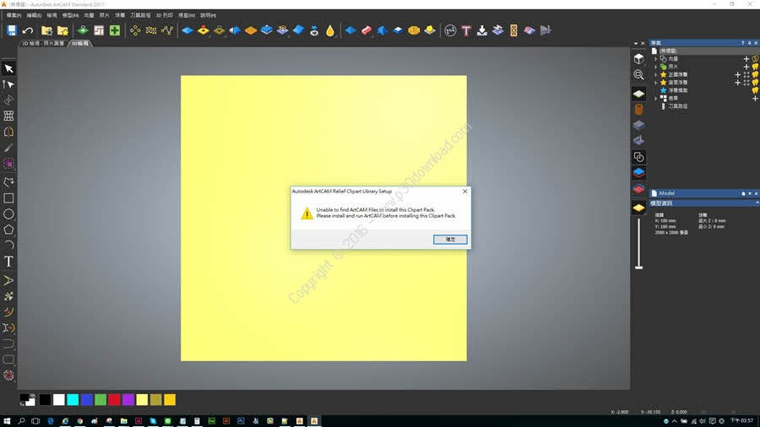Toggle light bulb on the 照片 row
Screen dimensions: 760x427
click(x=755, y=67)
